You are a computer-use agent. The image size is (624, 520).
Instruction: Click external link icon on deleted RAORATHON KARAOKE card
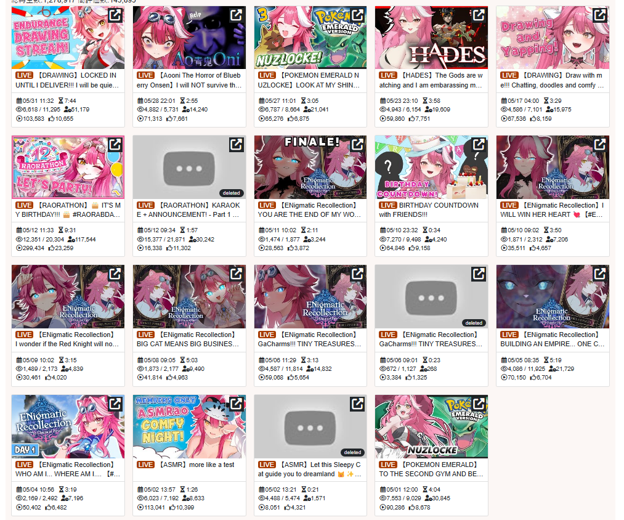(x=237, y=145)
